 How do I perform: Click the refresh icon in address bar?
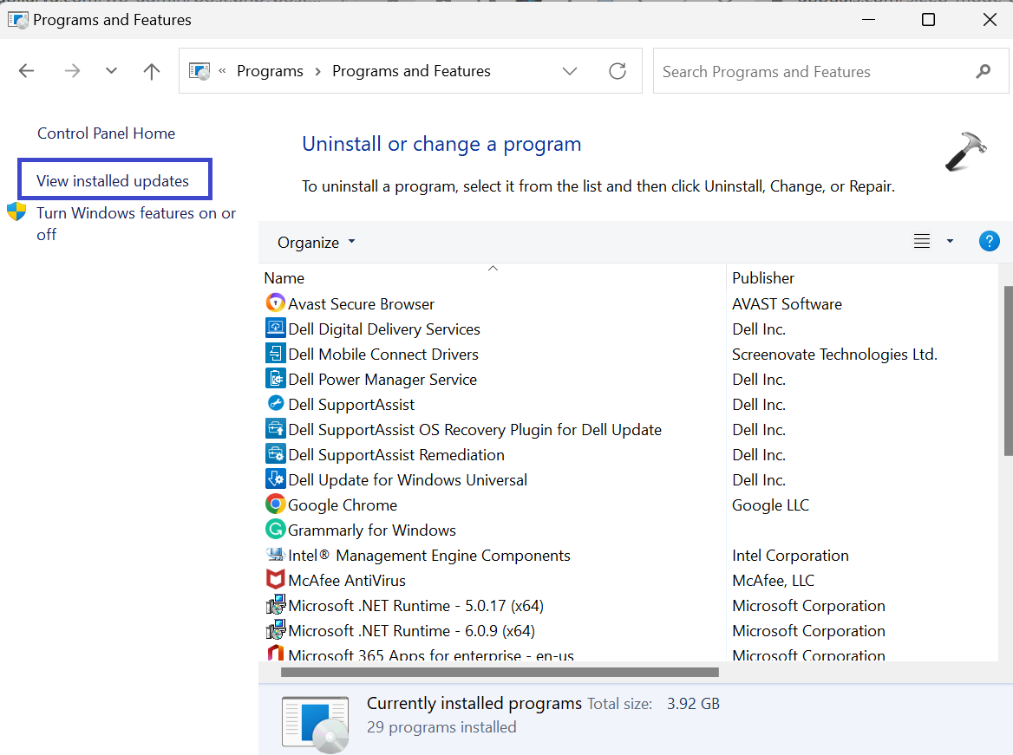coord(618,71)
